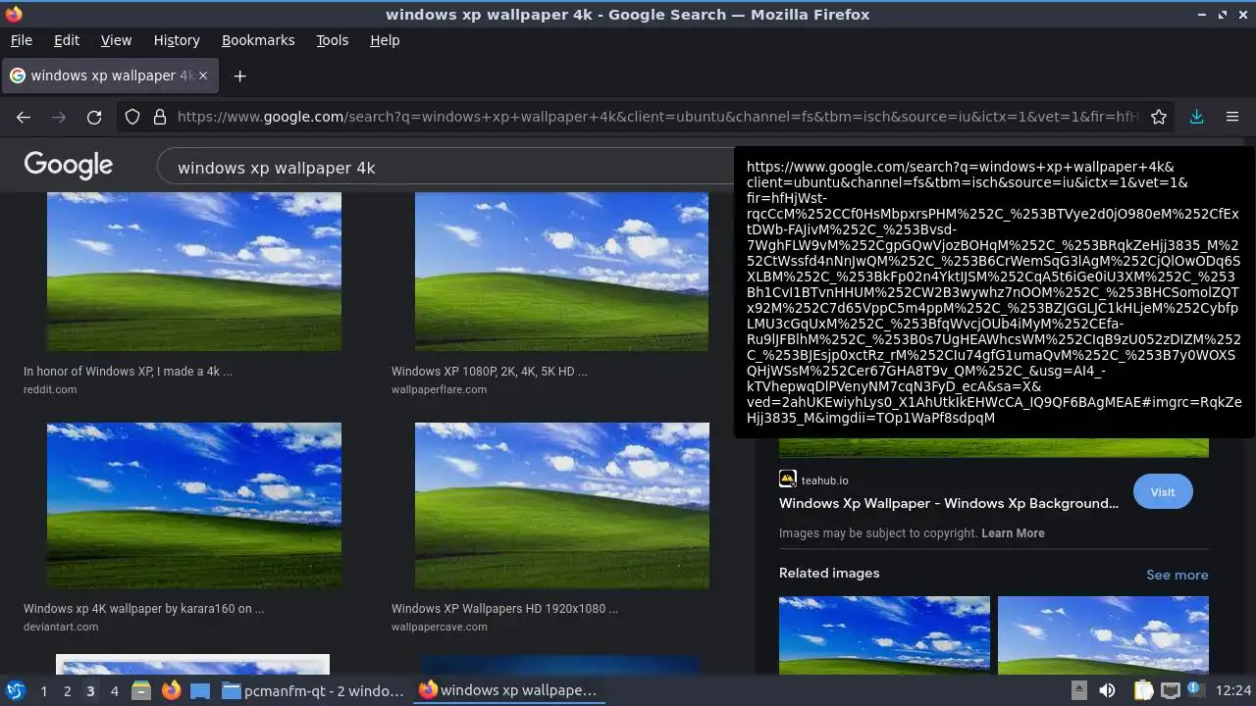Open the tracking protection shield icon
Screen dimensions: 1256x706
(x=132, y=117)
